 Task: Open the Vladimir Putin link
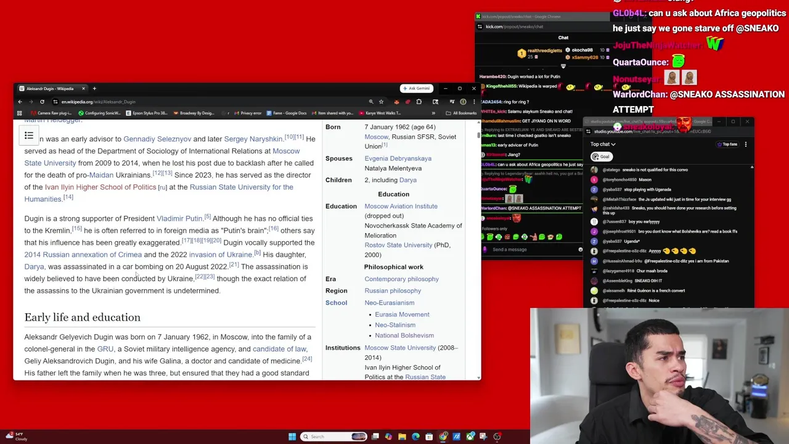[x=179, y=218]
